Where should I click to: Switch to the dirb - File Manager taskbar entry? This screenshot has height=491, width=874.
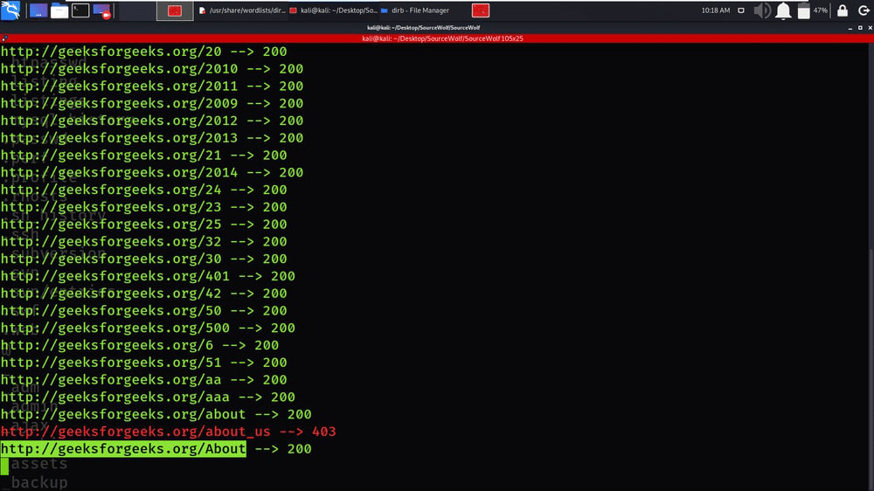click(x=415, y=10)
